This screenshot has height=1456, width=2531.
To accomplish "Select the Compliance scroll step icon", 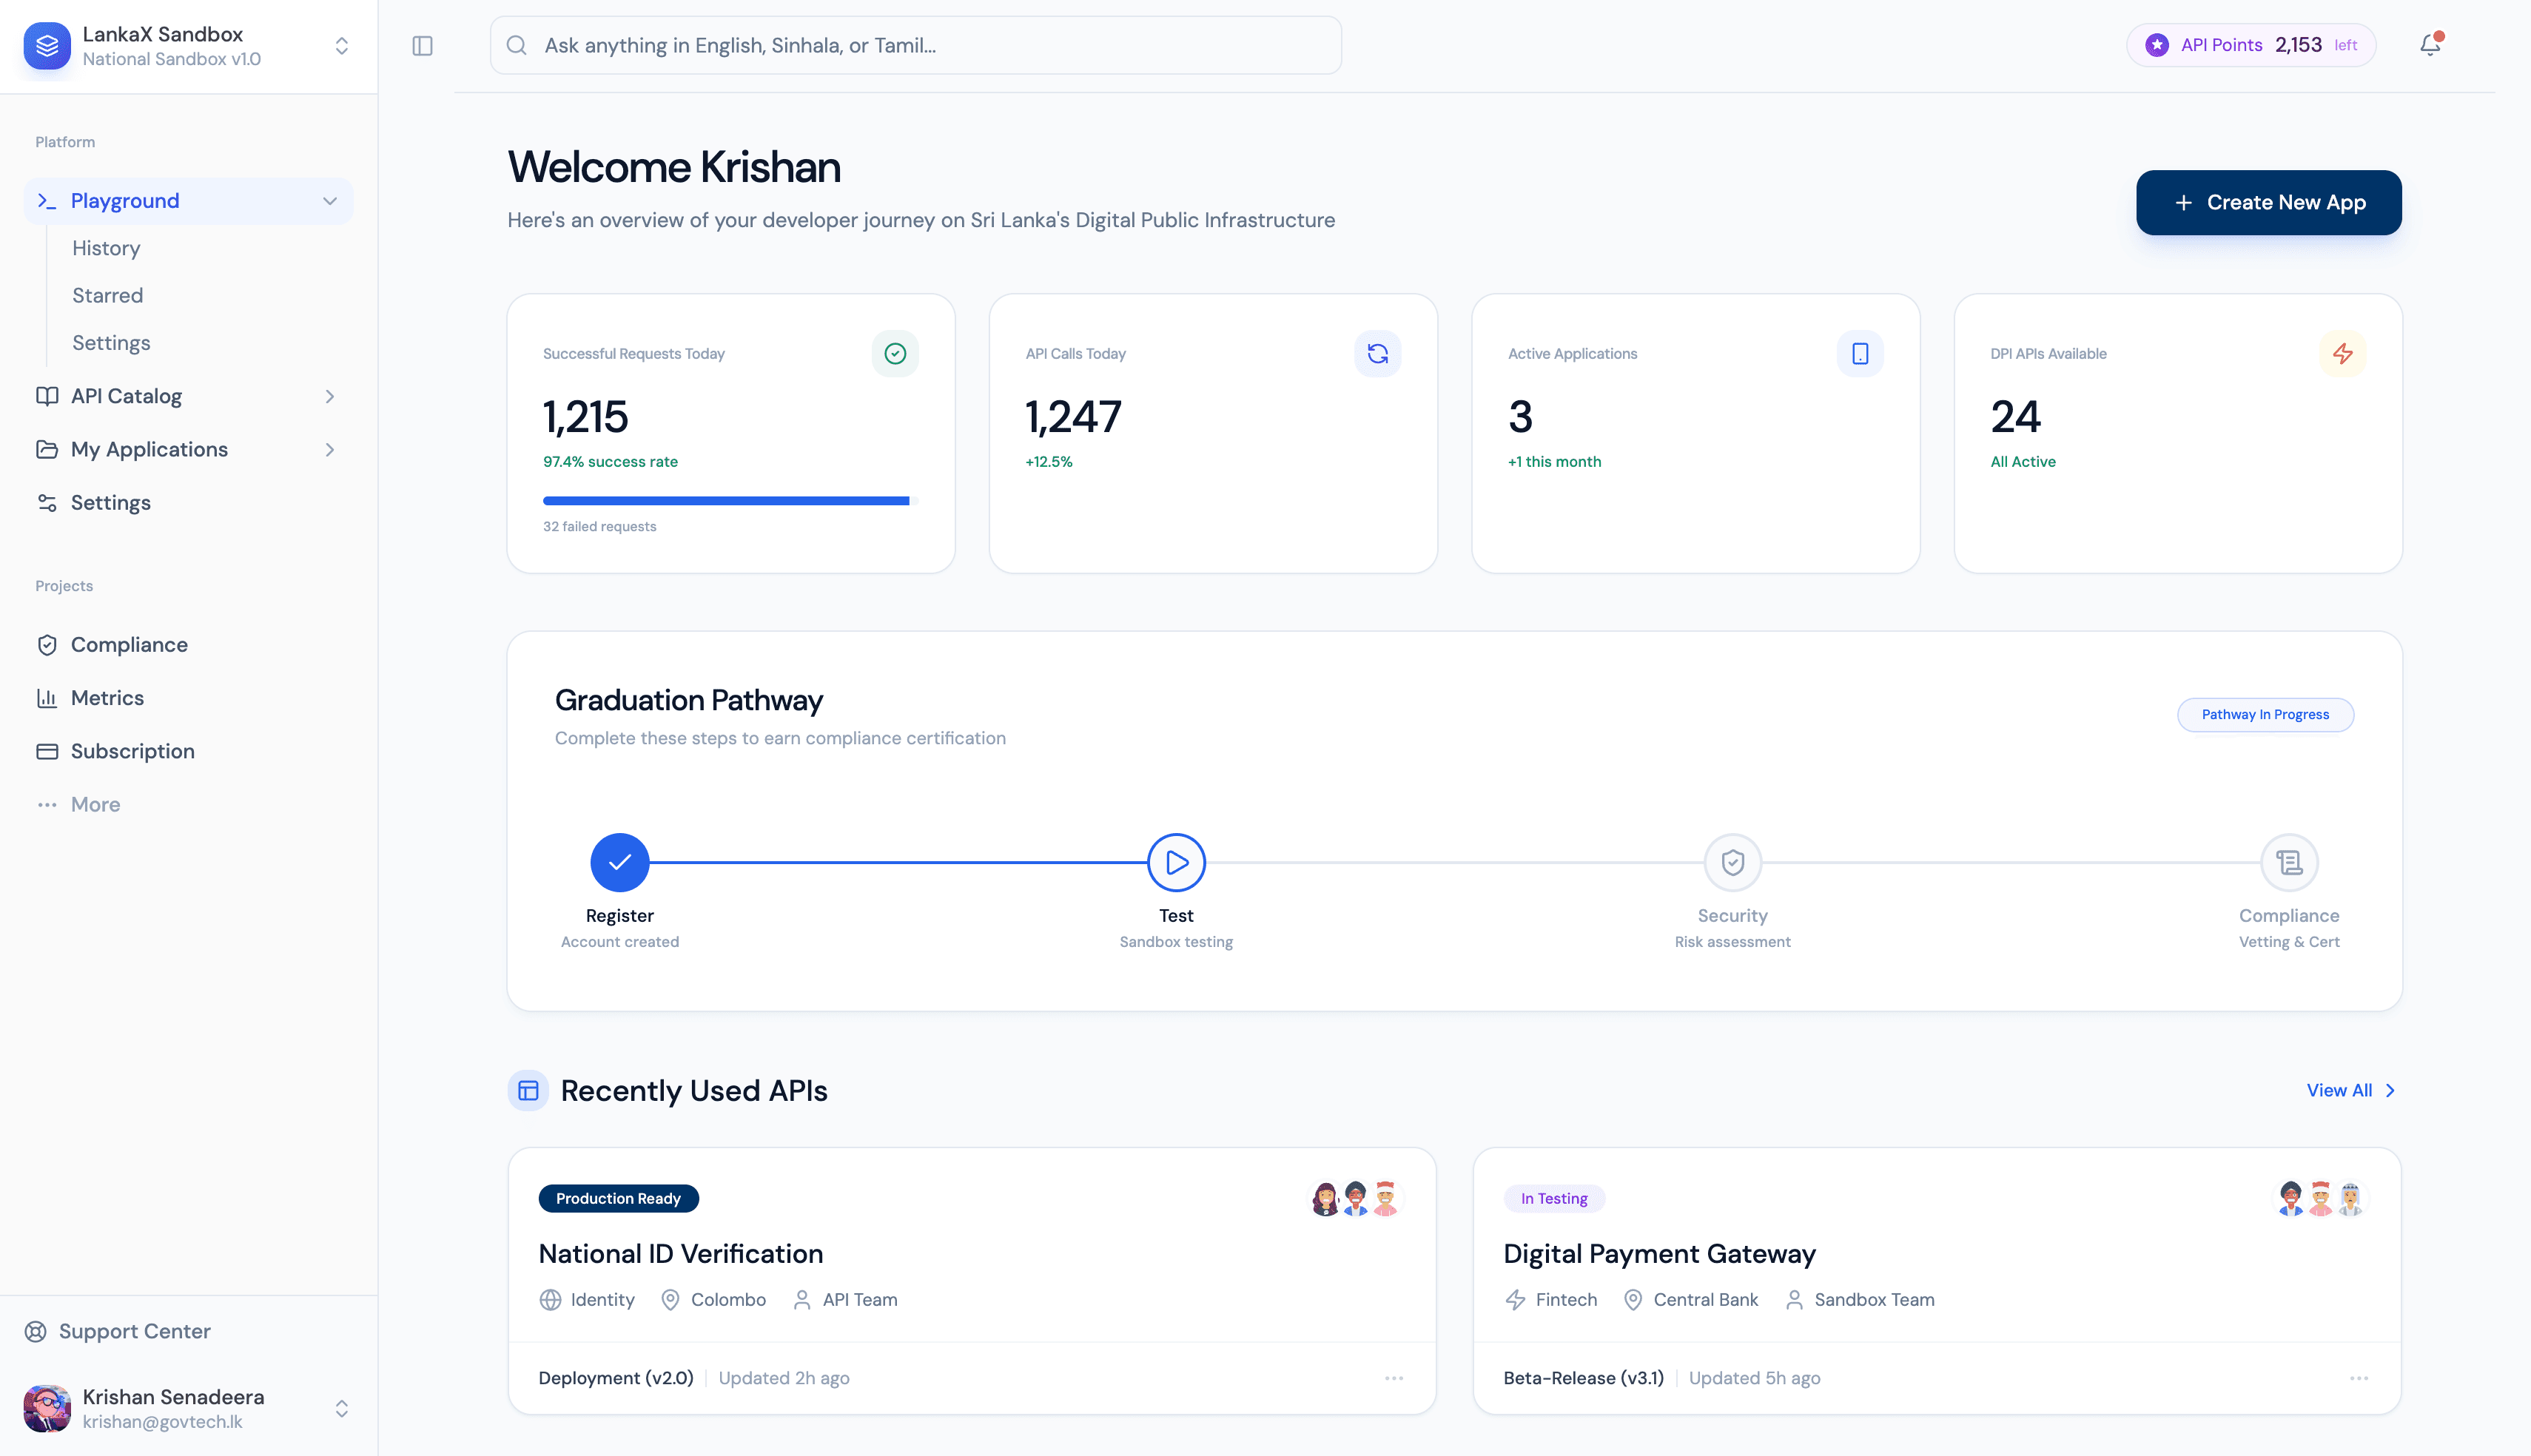I will [x=2289, y=862].
